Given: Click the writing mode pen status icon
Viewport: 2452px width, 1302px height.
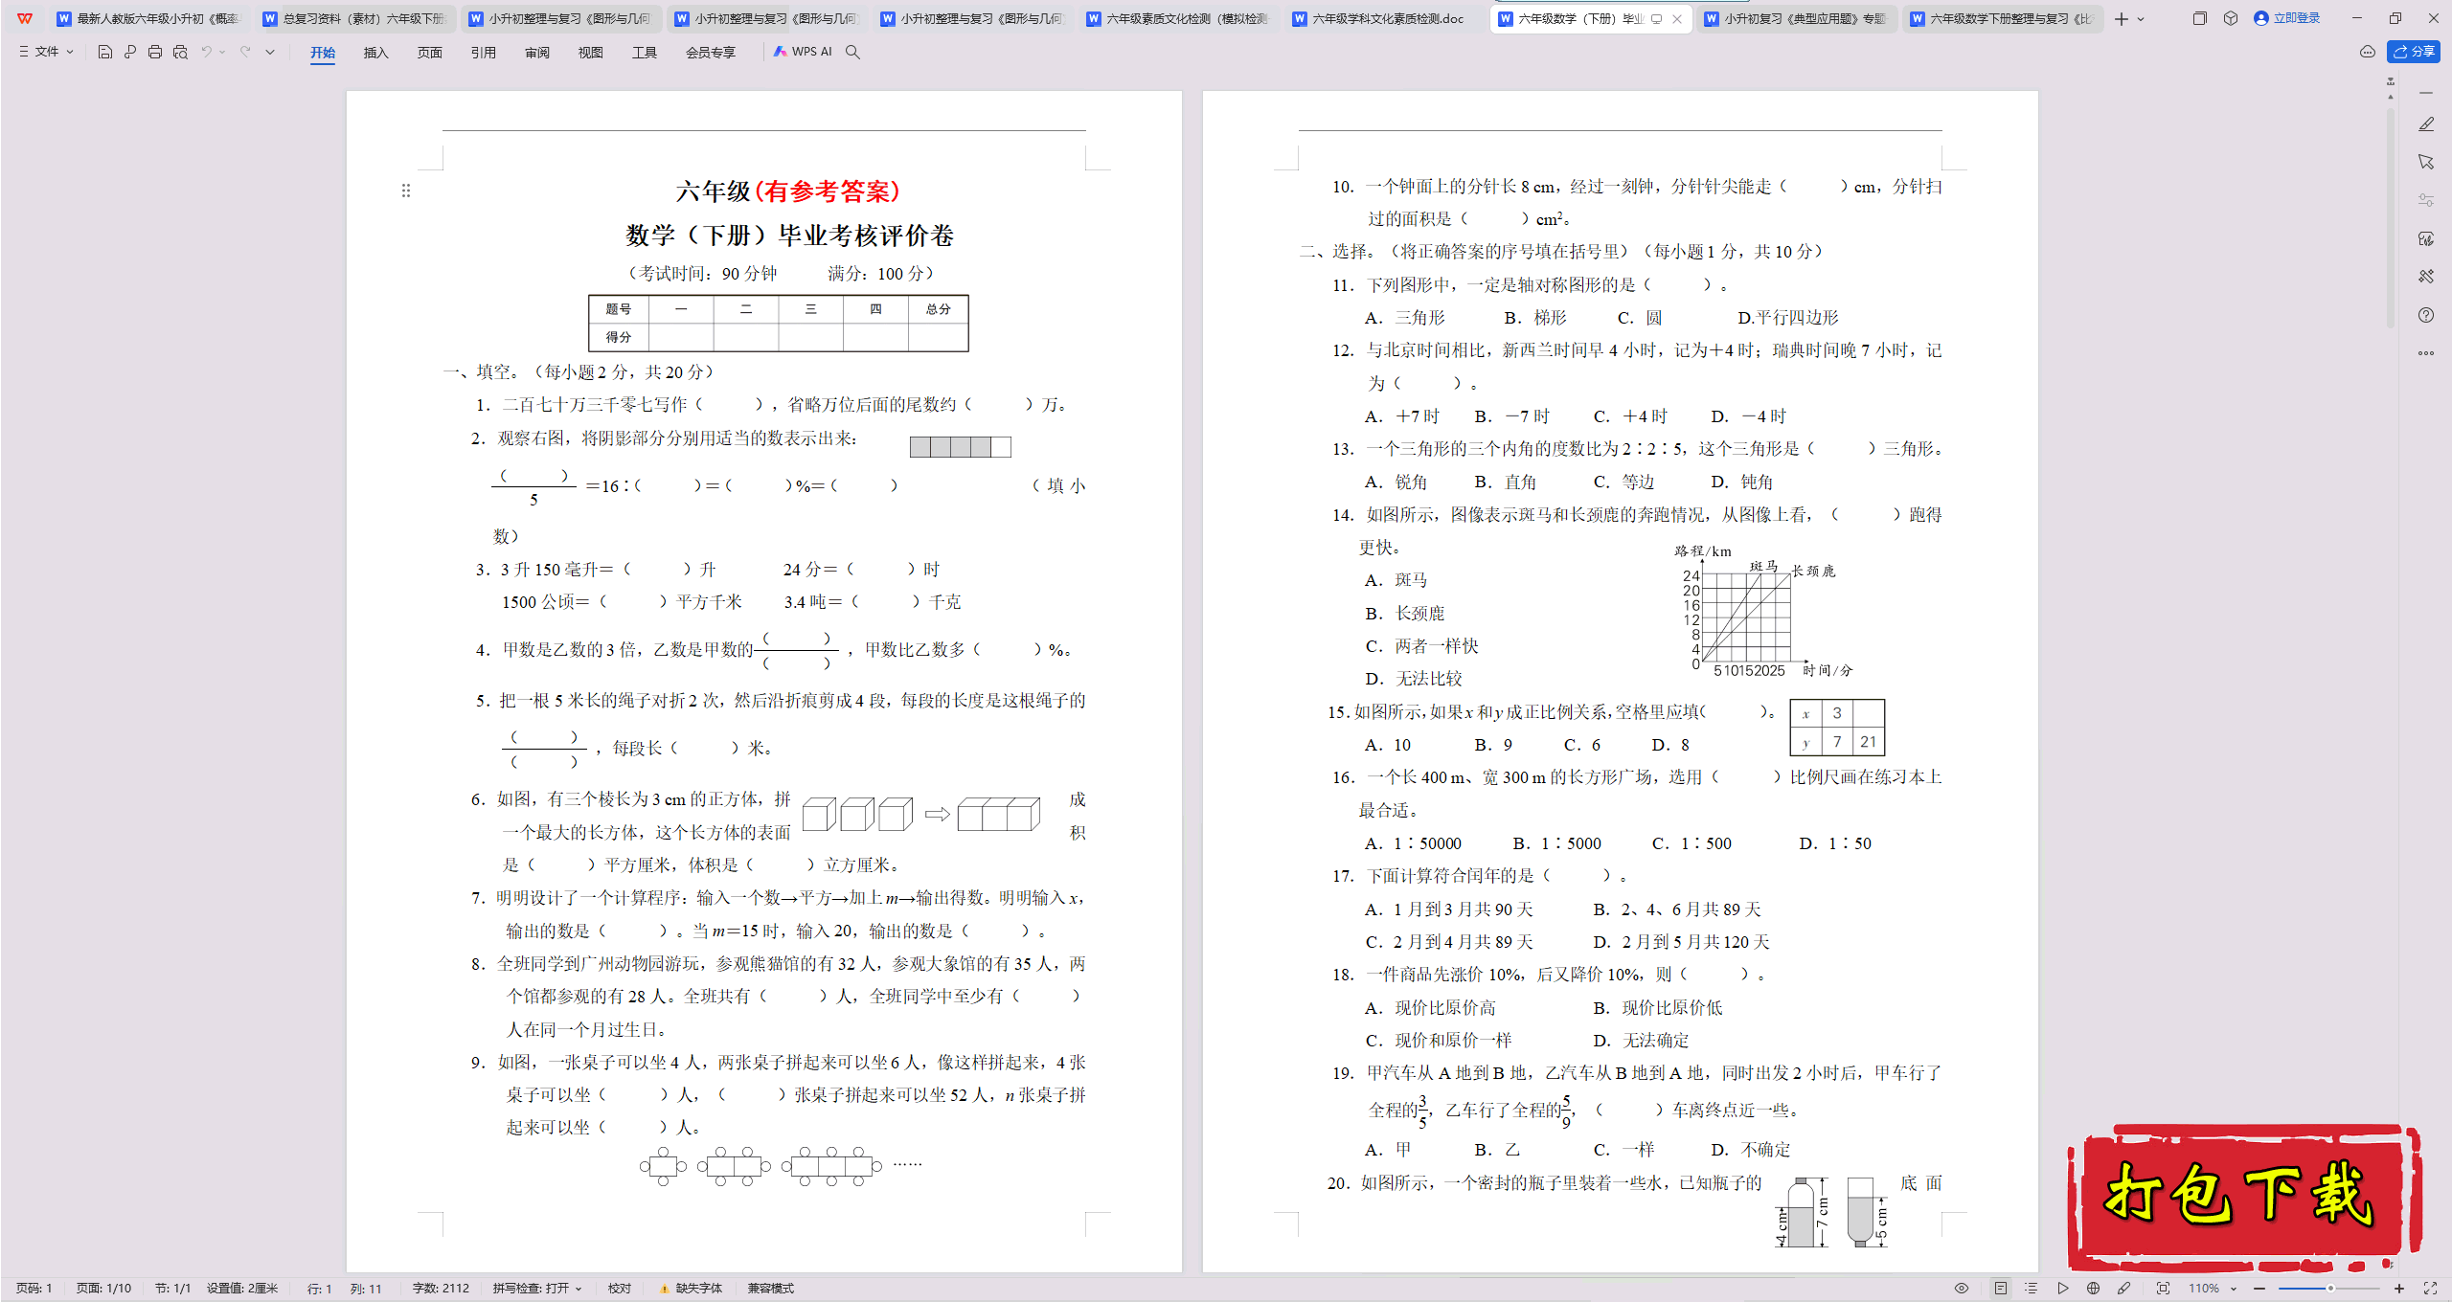Looking at the screenshot, I should point(2124,1289).
